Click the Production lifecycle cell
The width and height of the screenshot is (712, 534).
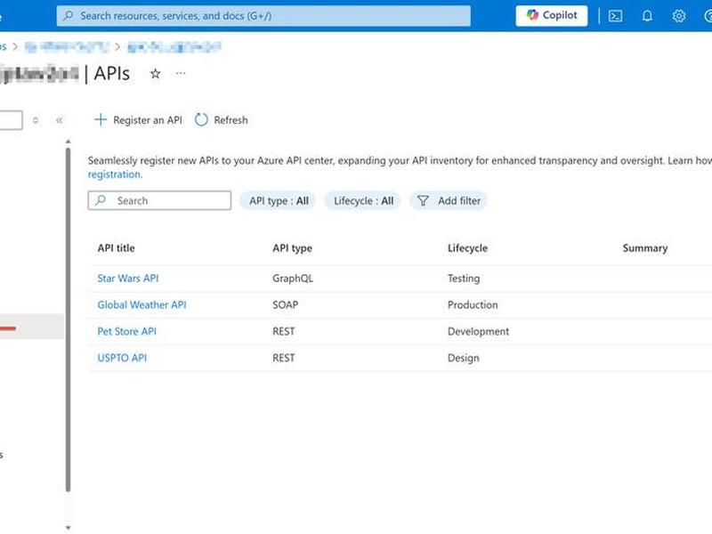pyautogui.click(x=473, y=304)
